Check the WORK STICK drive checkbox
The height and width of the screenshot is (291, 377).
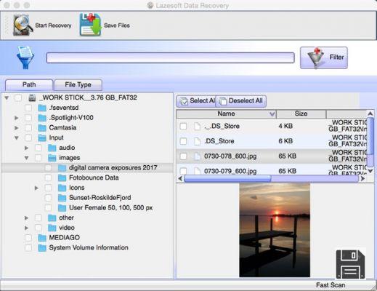(18, 97)
